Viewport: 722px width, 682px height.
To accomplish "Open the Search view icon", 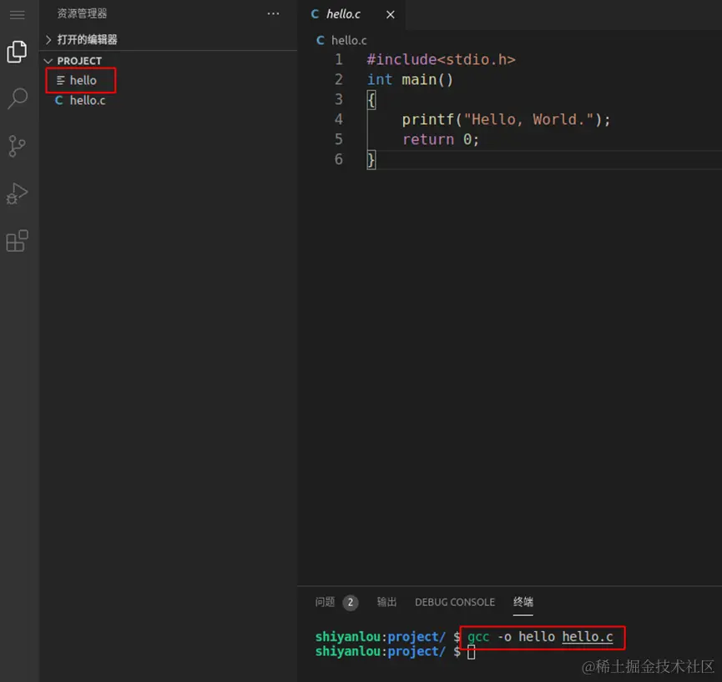I will (x=18, y=98).
